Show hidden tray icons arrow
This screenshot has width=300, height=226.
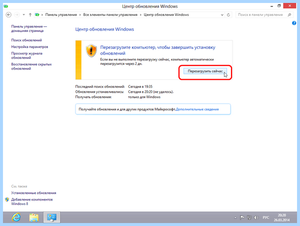tap(235, 218)
